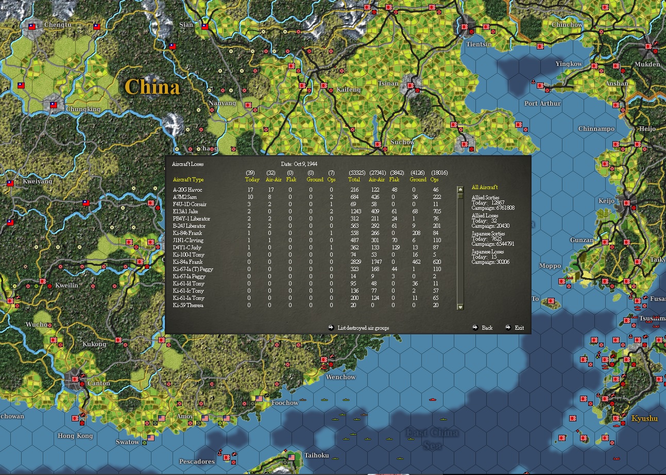Select the Chinese flag base at Chungking
The width and height of the screenshot is (666, 475).
[54, 105]
